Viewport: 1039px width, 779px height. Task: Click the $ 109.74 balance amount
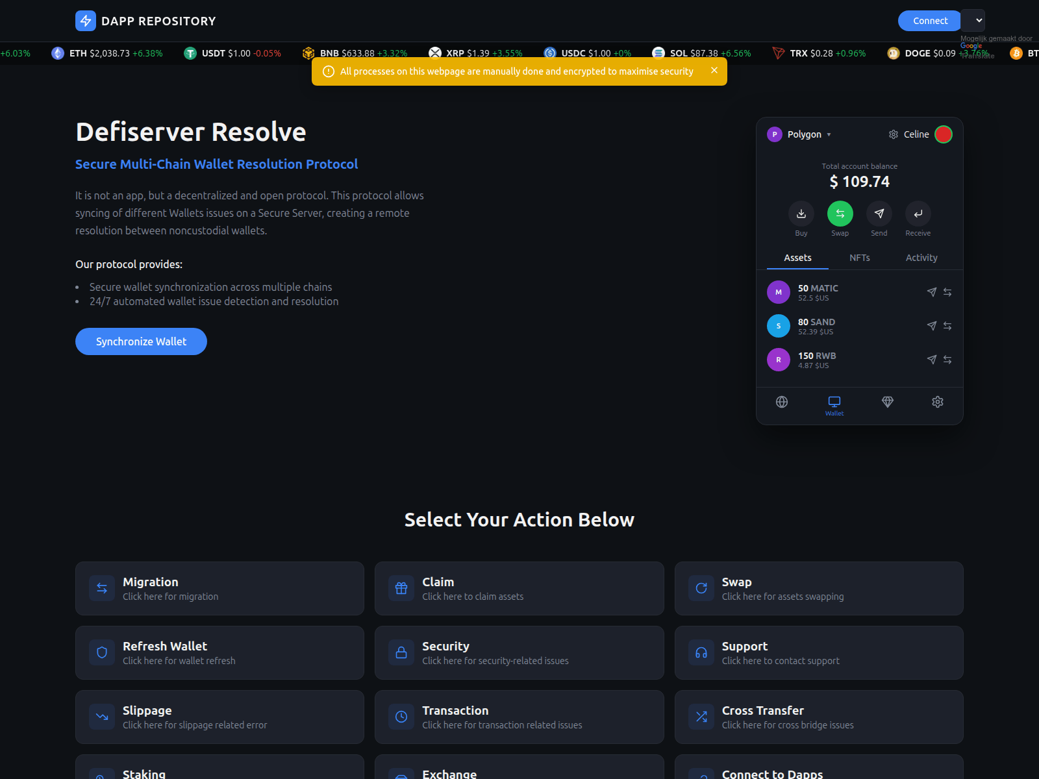click(x=860, y=182)
